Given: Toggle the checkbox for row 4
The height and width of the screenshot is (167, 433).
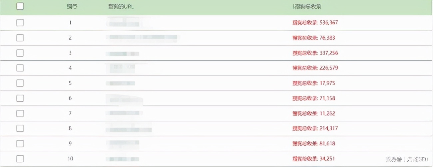Looking at the screenshot, I should (20, 68).
